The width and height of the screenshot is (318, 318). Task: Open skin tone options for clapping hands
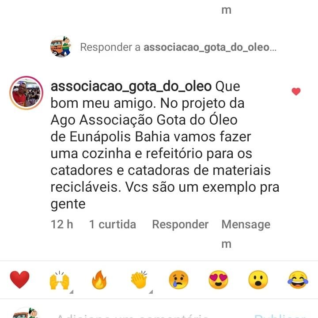click(151, 292)
